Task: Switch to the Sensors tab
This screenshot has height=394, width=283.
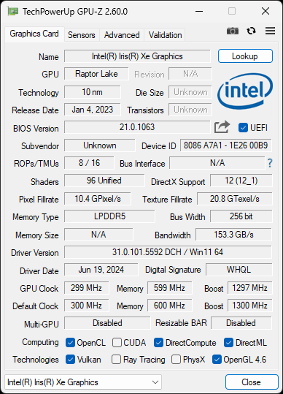Action: pyautogui.click(x=82, y=35)
